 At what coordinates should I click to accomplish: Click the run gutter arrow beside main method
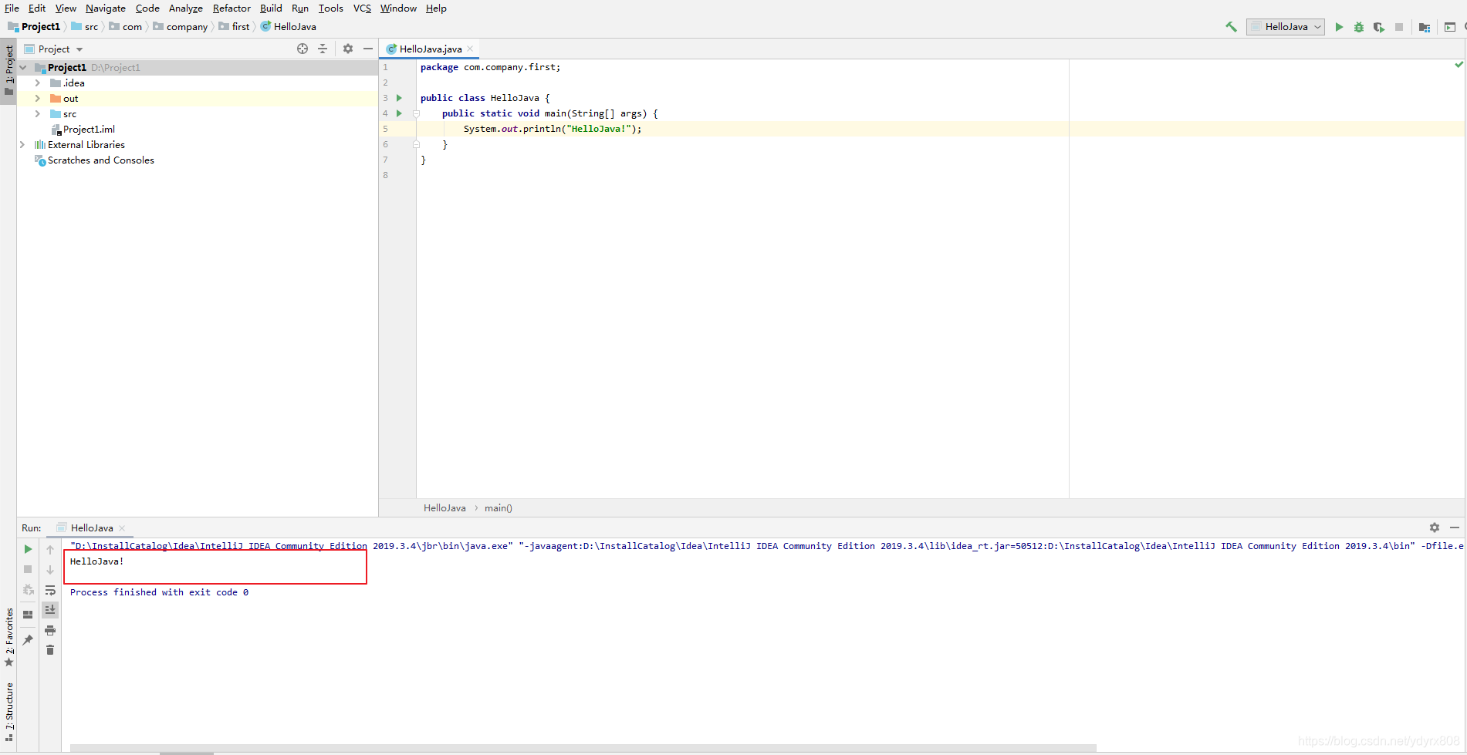(399, 113)
